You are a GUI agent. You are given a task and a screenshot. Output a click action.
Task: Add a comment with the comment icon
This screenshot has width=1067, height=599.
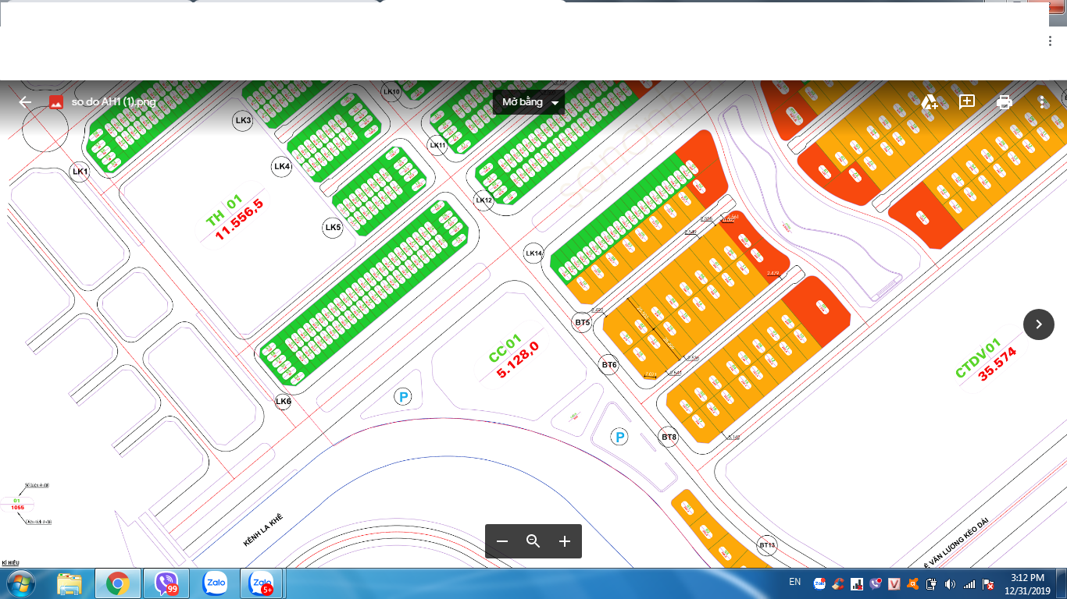point(966,102)
